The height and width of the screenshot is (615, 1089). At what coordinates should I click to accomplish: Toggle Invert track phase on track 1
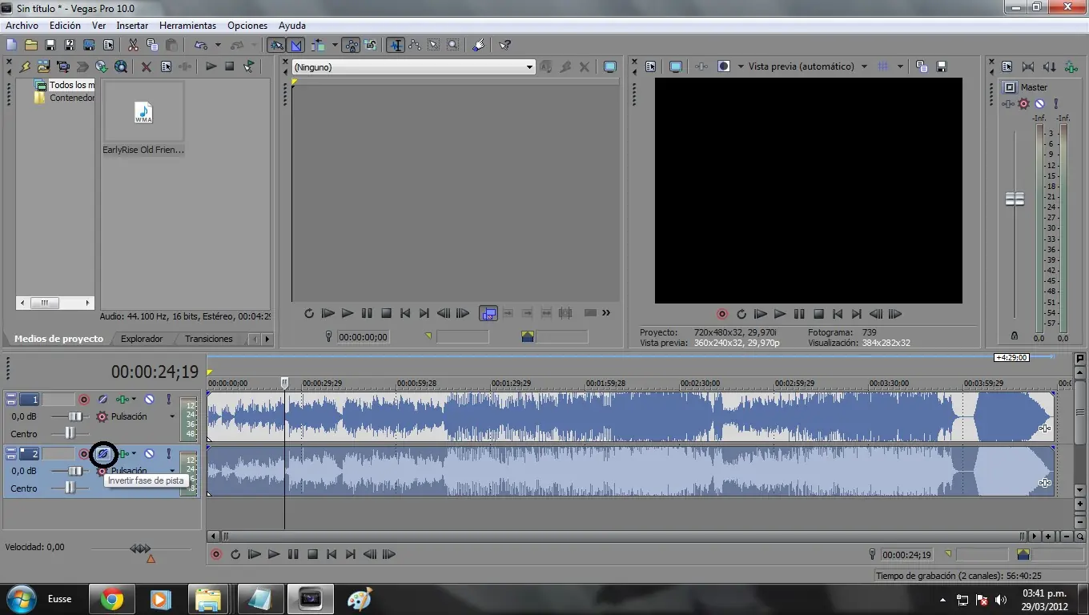pos(102,399)
